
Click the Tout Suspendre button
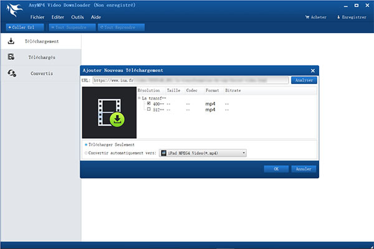(x=72, y=27)
